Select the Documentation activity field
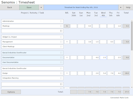This screenshot has width=133, height=100. click(x=32, y=58)
